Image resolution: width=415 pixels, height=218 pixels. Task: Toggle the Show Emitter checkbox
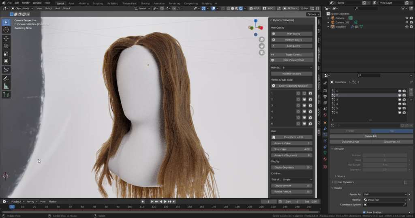pyautogui.click(x=364, y=212)
